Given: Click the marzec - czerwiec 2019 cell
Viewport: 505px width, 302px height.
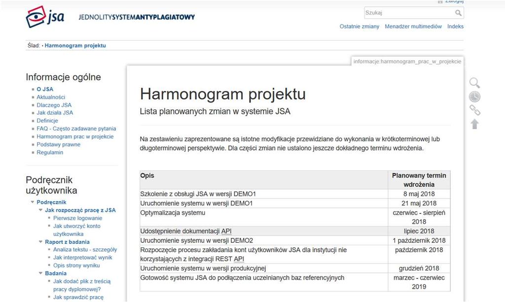Looking at the screenshot, I should coord(419,282).
